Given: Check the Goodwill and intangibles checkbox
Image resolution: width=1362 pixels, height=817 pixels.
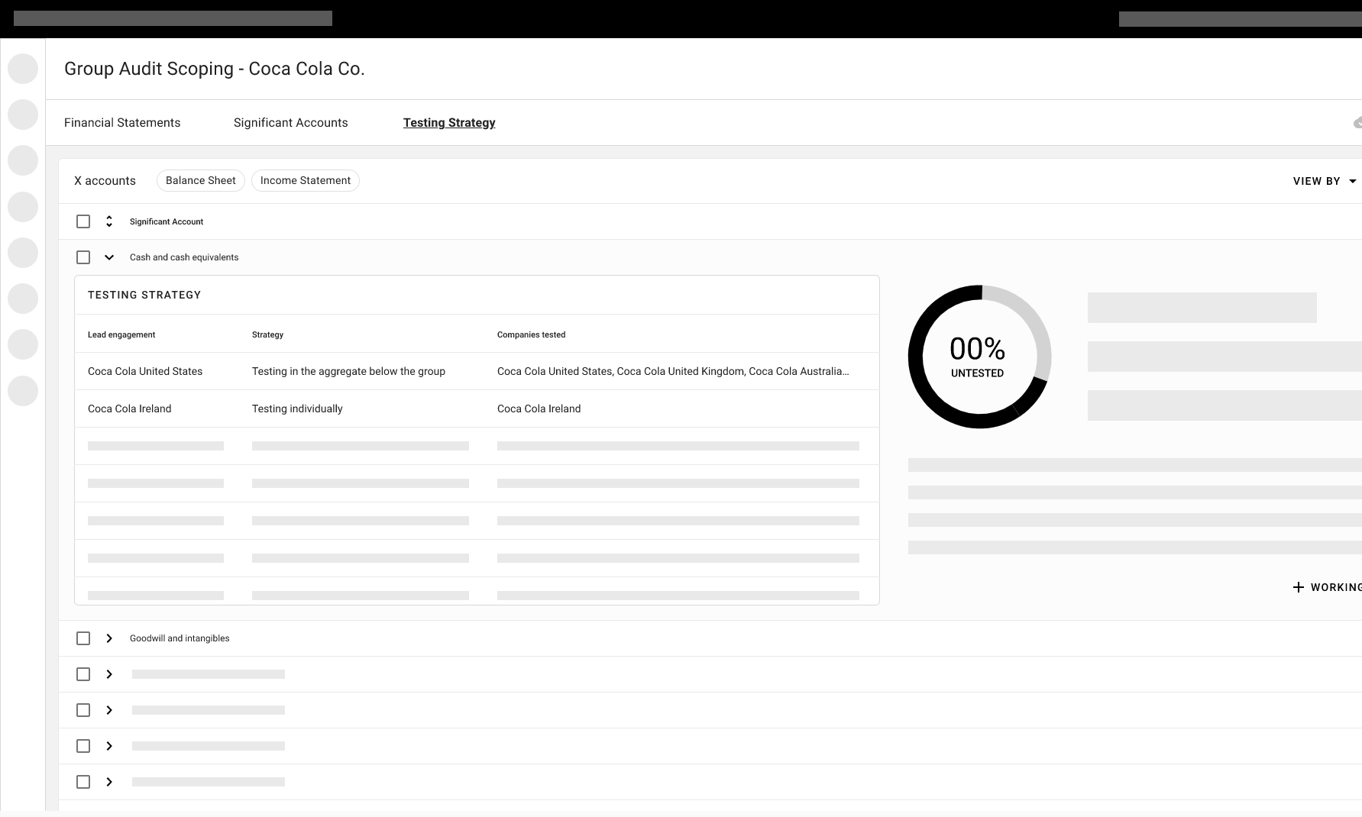Looking at the screenshot, I should tap(83, 638).
